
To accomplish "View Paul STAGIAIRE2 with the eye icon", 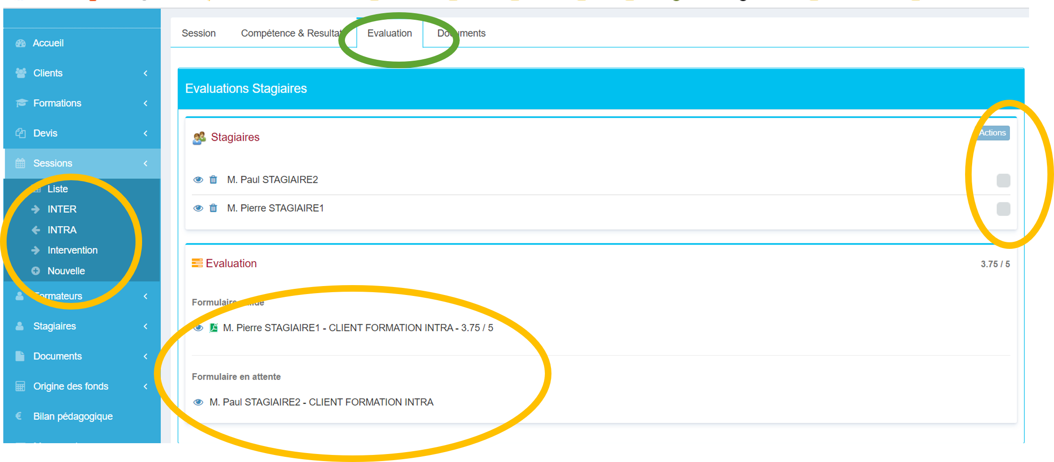I will 198,180.
